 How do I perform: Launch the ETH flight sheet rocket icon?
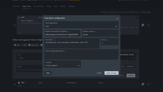click(x=143, y=25)
